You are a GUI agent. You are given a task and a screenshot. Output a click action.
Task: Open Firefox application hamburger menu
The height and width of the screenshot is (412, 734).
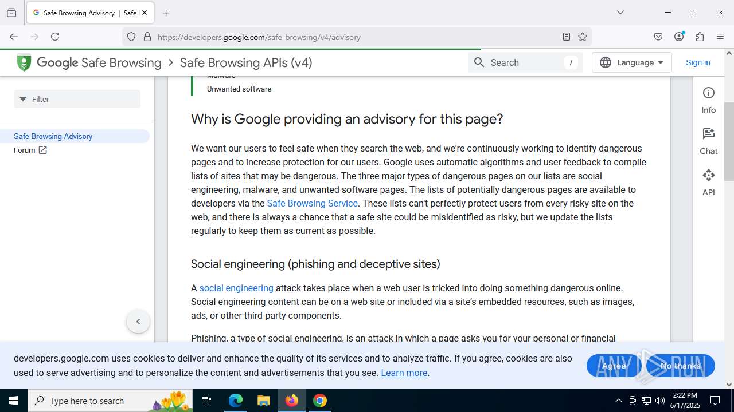tap(720, 37)
